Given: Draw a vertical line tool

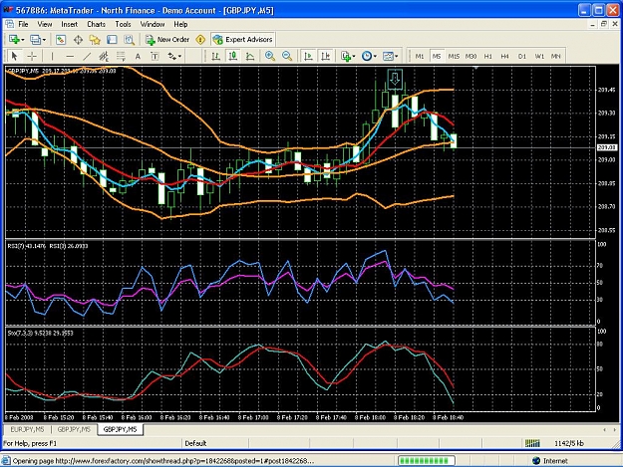Looking at the screenshot, I should (52, 56).
